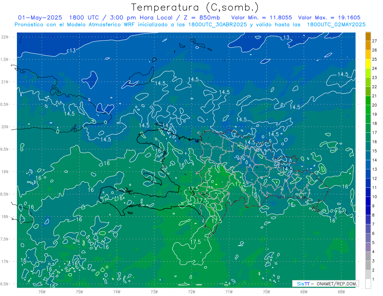This screenshot has height=296, width=383.
Task: Click the legend swatch between 13 and 14
Action: click(x=368, y=165)
